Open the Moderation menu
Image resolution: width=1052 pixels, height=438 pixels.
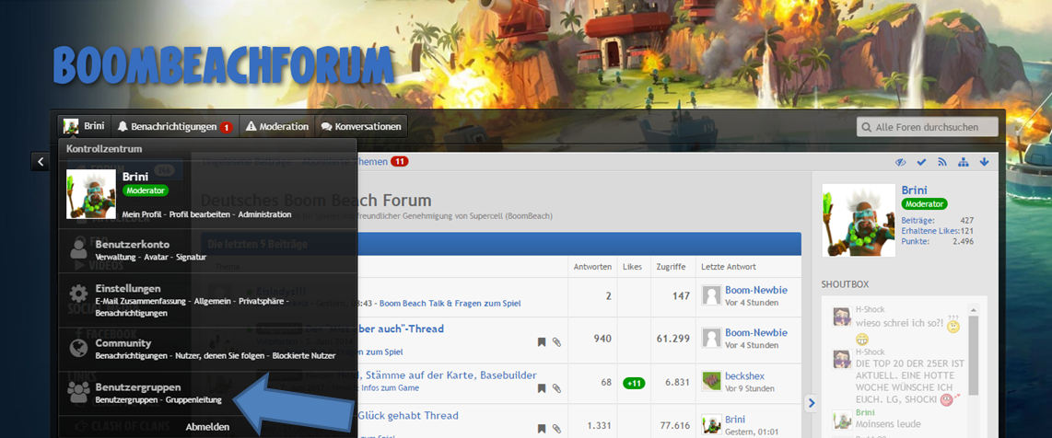[x=276, y=126]
